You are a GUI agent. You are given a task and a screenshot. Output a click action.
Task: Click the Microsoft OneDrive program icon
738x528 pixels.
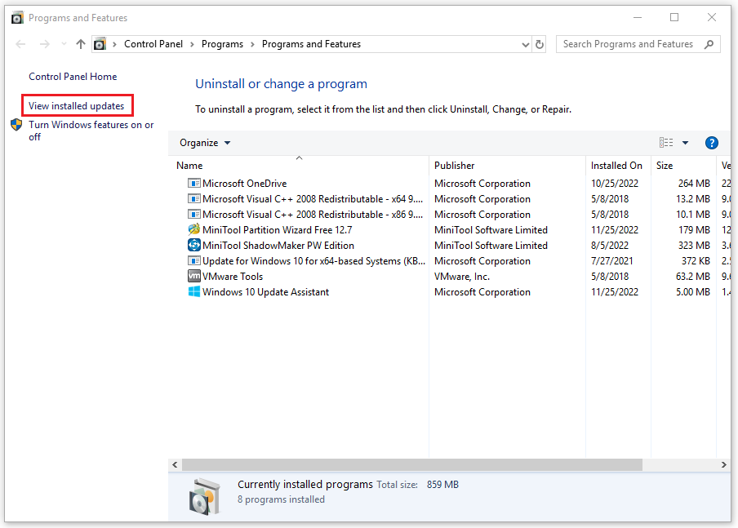(x=194, y=183)
